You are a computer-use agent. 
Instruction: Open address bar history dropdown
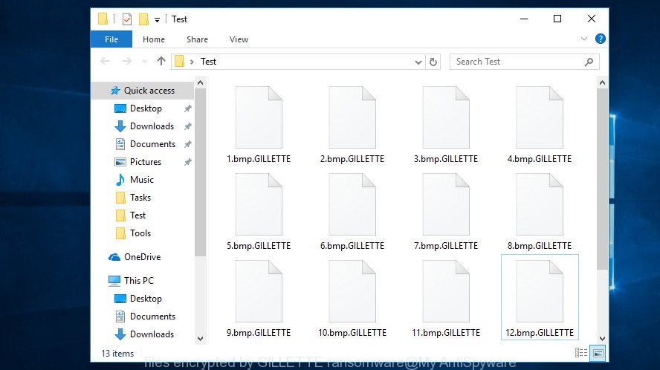418,62
